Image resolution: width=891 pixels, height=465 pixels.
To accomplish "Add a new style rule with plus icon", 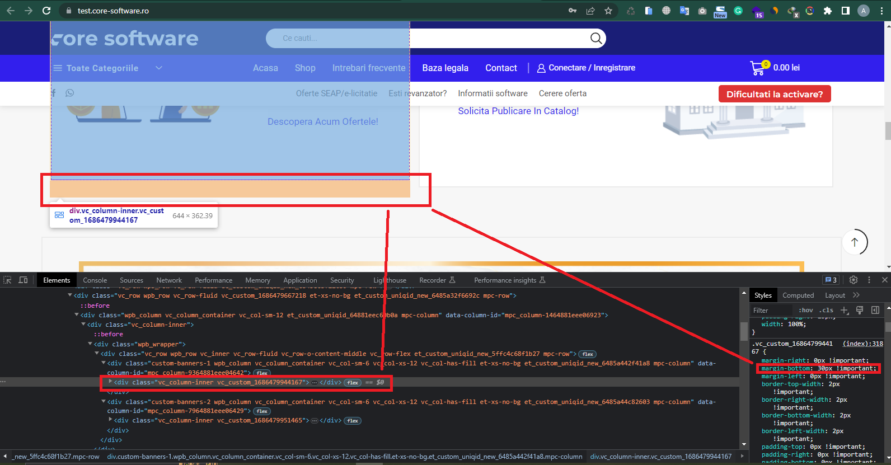I will [x=845, y=310].
